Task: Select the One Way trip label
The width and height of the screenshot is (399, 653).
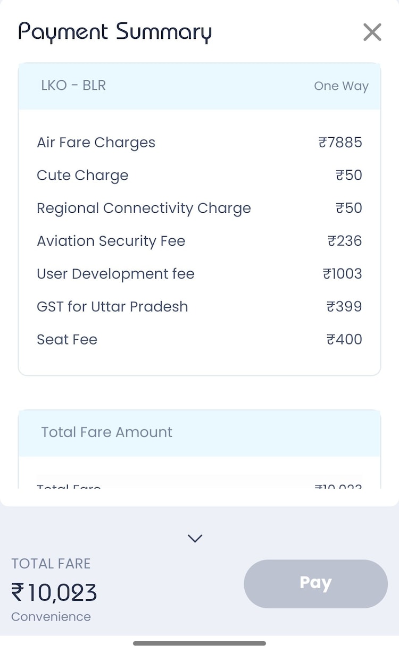Action: 341,86
